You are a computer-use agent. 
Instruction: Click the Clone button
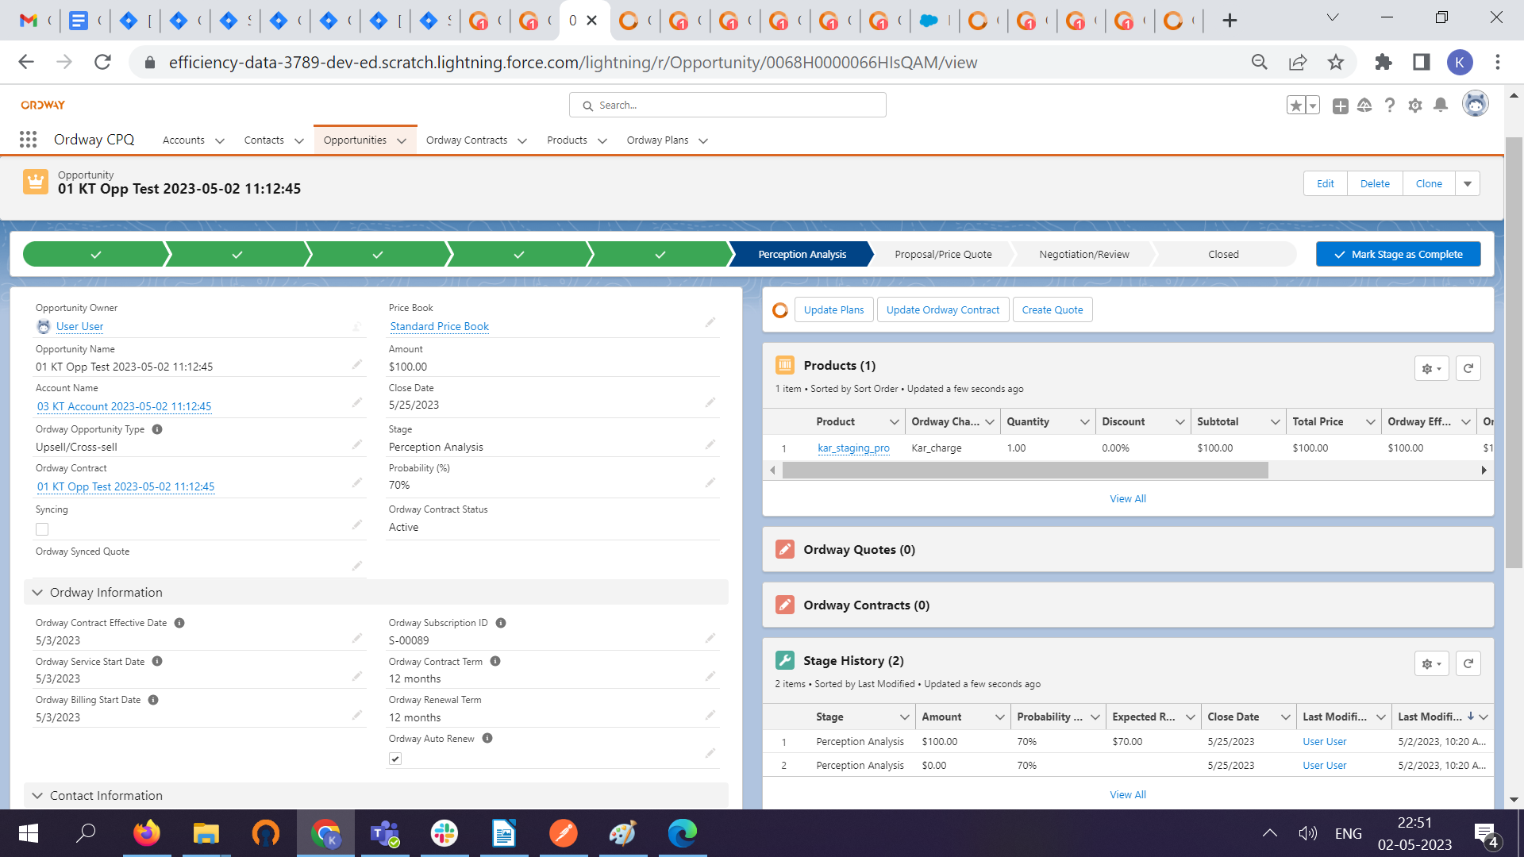1429,183
